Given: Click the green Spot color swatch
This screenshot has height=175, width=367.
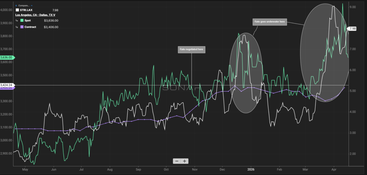Looking at the screenshot, I should (22, 21).
